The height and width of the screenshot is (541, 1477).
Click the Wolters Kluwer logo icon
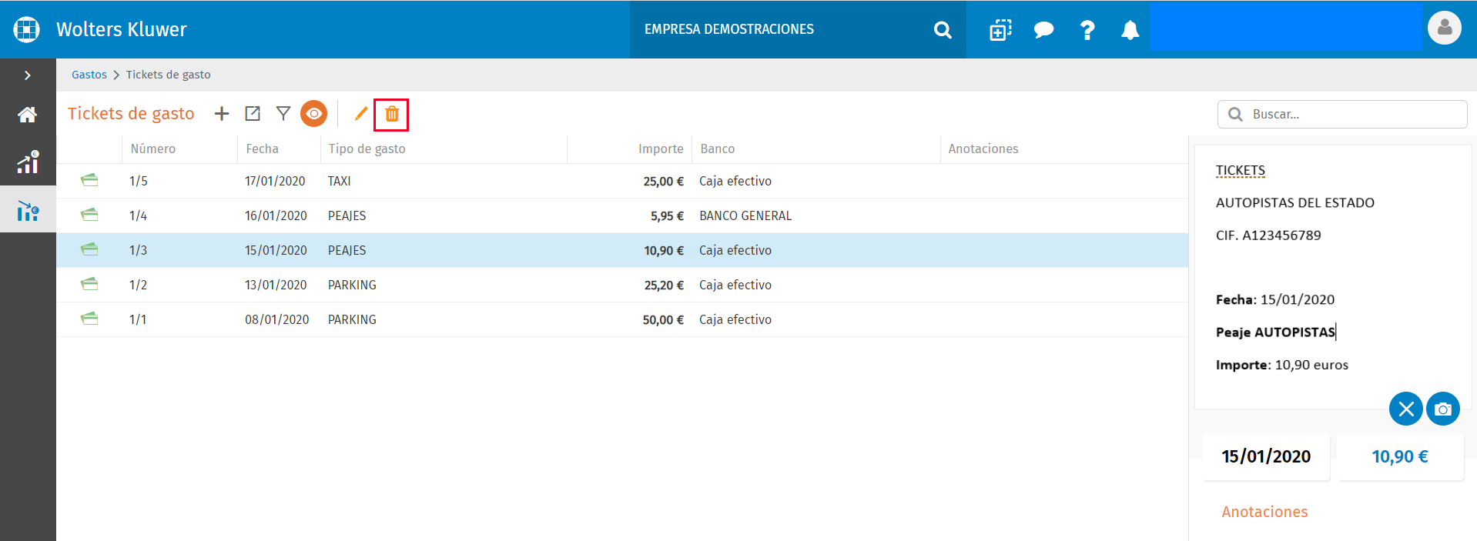[x=26, y=29]
